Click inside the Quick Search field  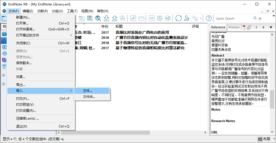click(x=234, y=18)
